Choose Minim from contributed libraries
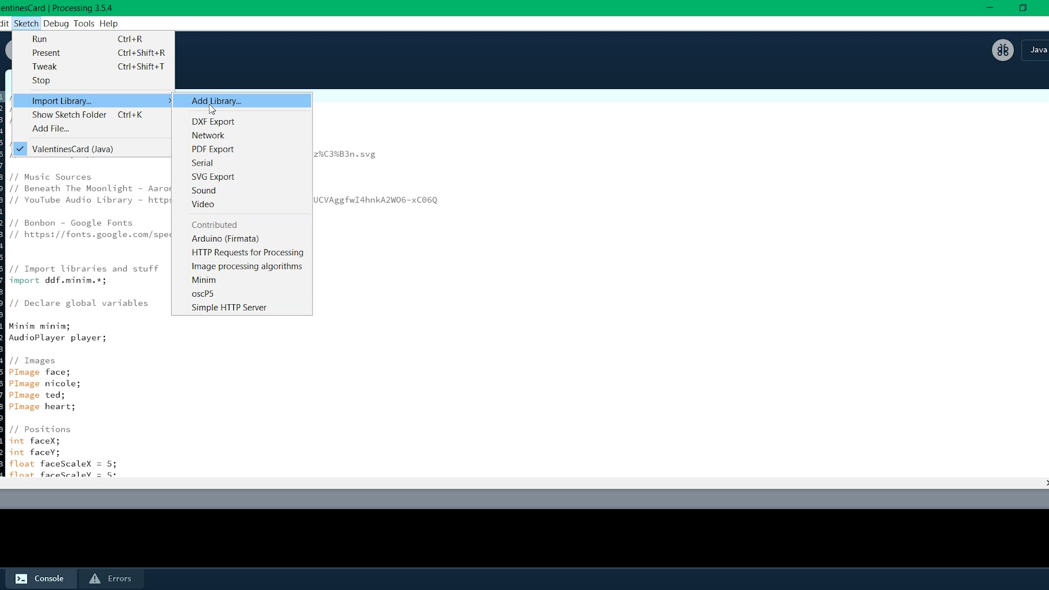Screen dimensions: 1049x590 pyautogui.click(x=204, y=280)
